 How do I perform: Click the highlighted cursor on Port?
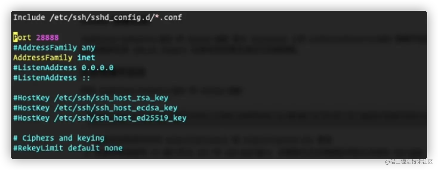point(15,37)
